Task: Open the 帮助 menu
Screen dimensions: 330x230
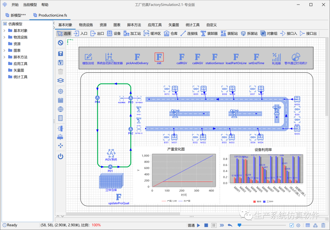Action: (x=45, y=5)
